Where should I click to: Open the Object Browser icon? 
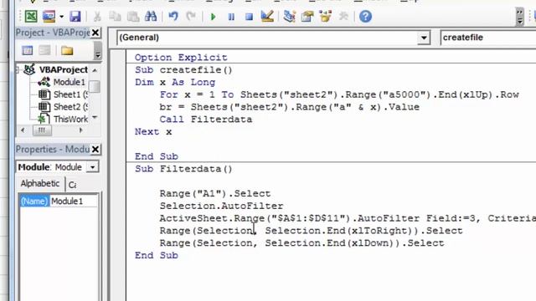(x=326, y=17)
